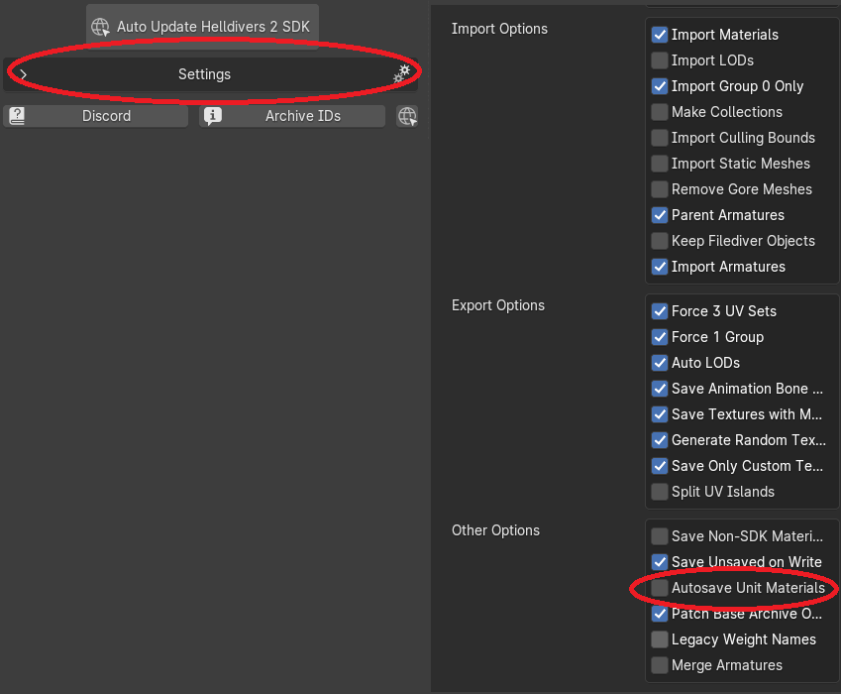Viewport: 841px width, 694px height.
Task: Click the Other Options label
Action: [495, 530]
